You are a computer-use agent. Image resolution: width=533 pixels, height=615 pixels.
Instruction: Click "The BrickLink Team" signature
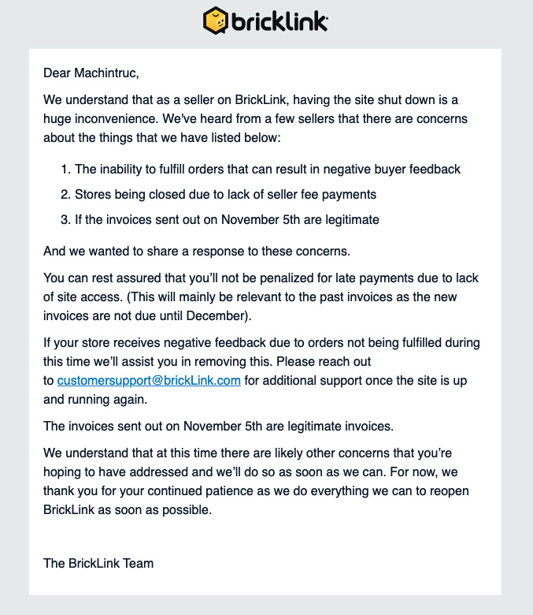point(98,563)
